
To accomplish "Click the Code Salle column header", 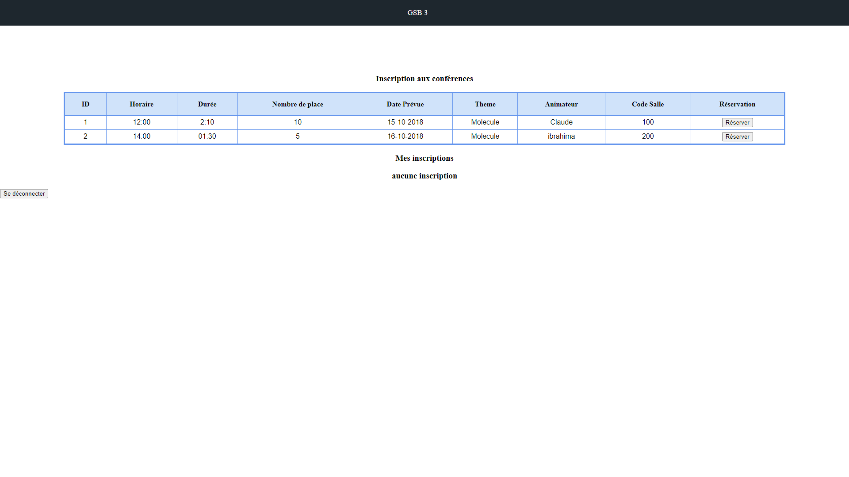I will pyautogui.click(x=648, y=104).
